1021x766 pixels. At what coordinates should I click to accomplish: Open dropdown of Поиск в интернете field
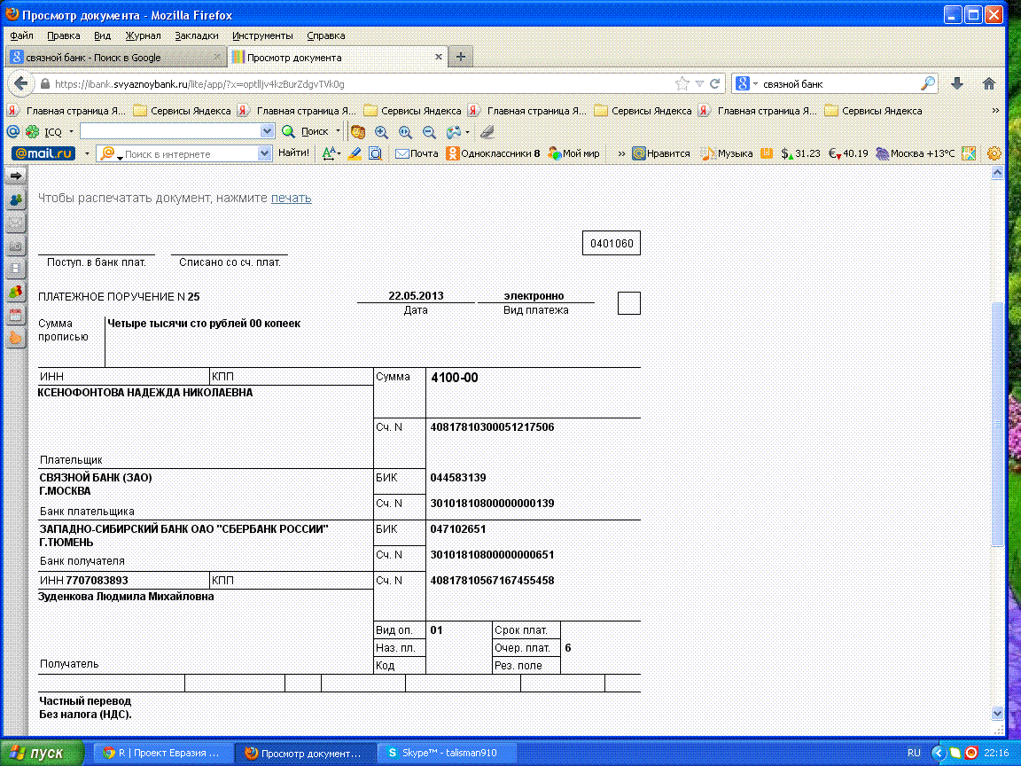click(264, 153)
